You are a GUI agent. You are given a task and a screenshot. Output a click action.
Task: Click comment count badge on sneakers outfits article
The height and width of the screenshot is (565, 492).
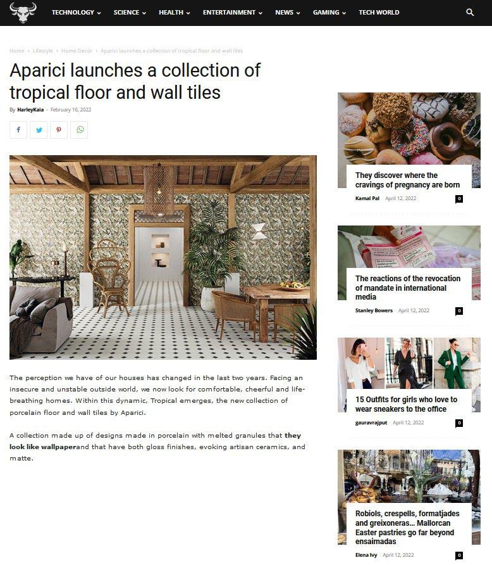(459, 422)
